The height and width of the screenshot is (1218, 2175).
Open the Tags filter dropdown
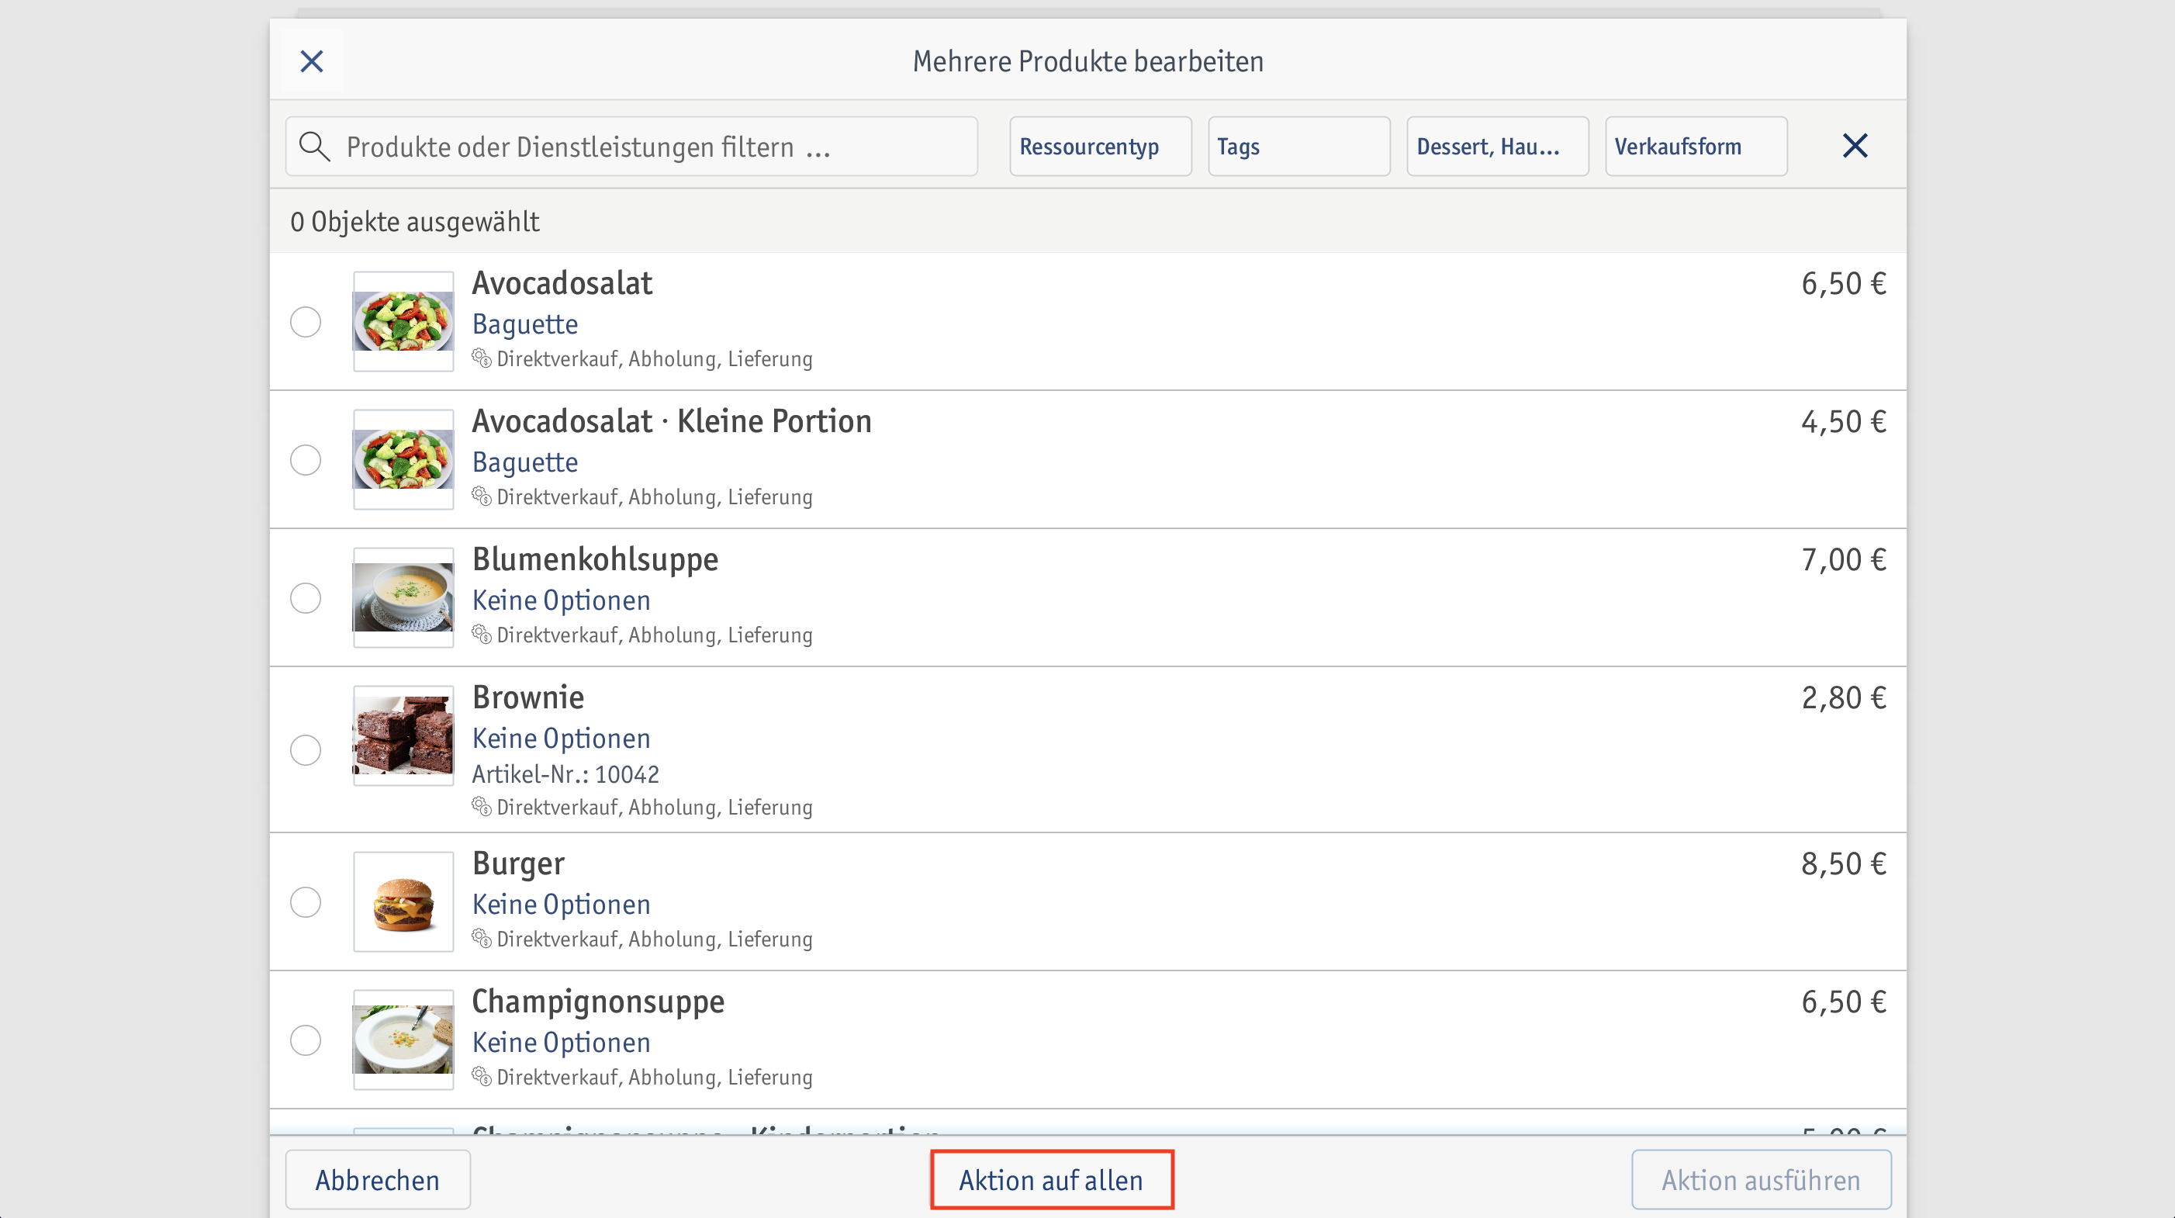point(1298,146)
